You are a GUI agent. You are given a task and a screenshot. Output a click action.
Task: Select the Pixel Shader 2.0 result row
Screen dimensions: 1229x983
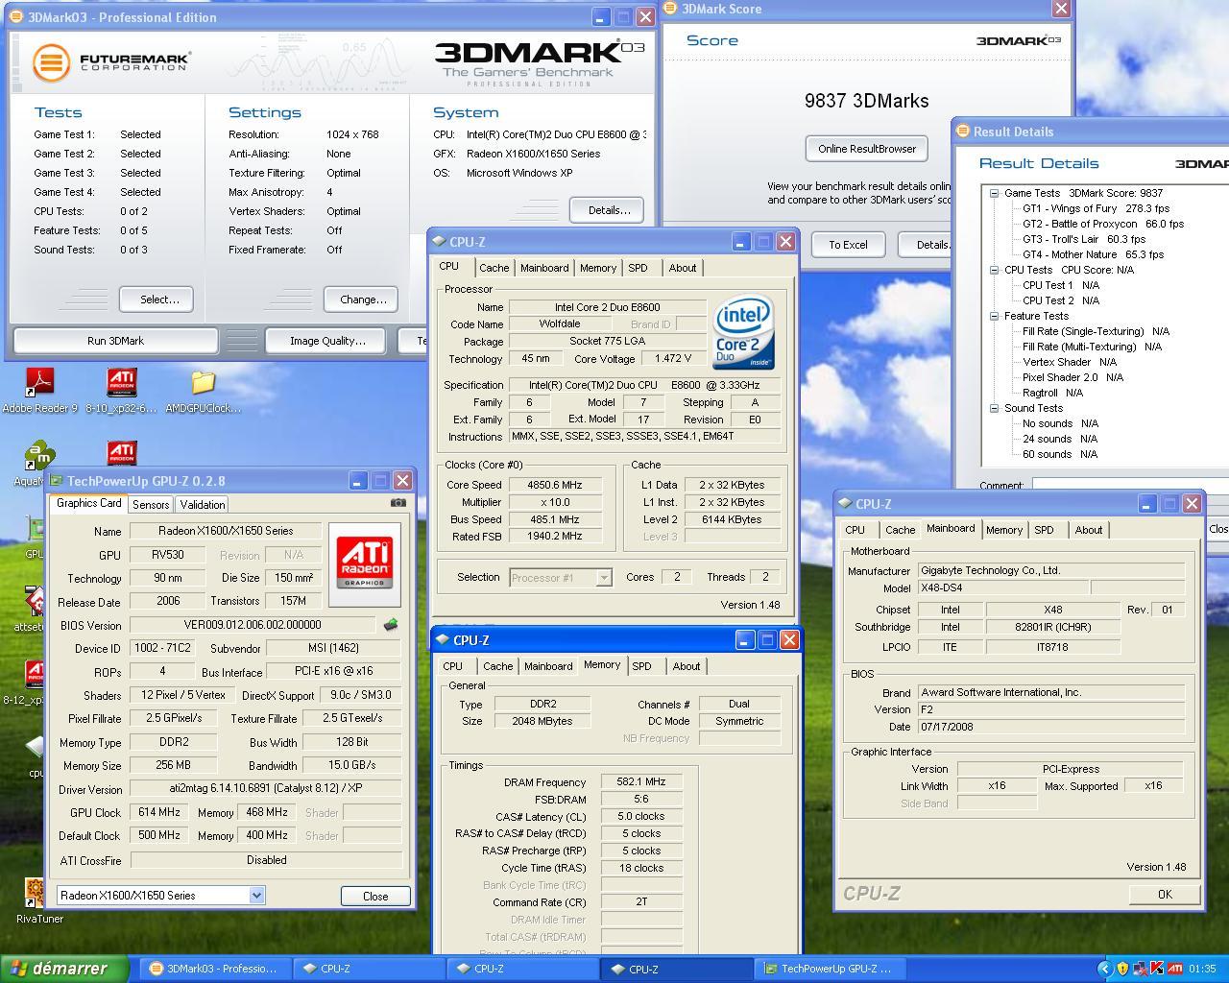pyautogui.click(x=1072, y=377)
